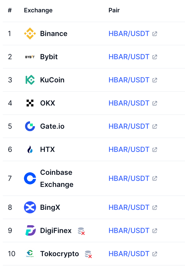Image resolution: width=185 pixels, height=266 pixels.
Task: Click the OKX checkered logo
Action: 30,103
